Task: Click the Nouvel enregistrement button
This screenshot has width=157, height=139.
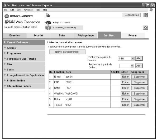Action: pos(67,52)
